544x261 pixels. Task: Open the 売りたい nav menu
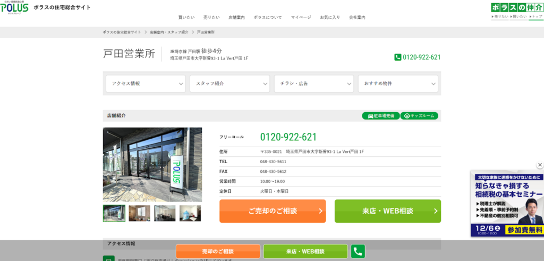click(211, 18)
